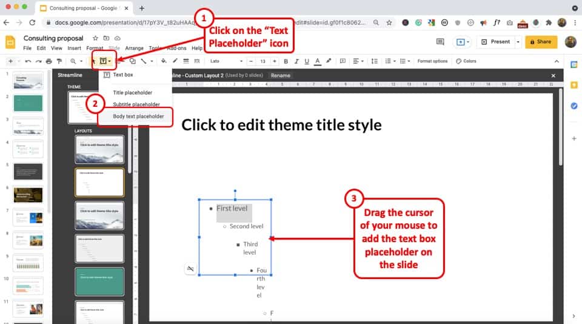
Task: Open the Insert menu
Action: coord(74,48)
